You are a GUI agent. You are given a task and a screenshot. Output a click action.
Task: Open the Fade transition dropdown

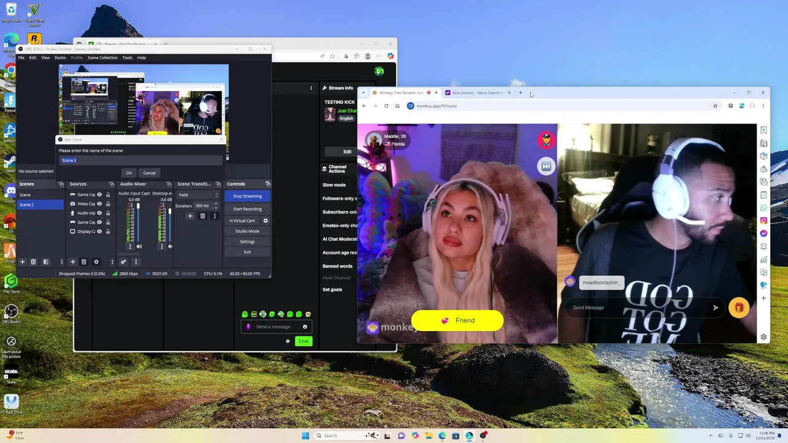(x=198, y=195)
